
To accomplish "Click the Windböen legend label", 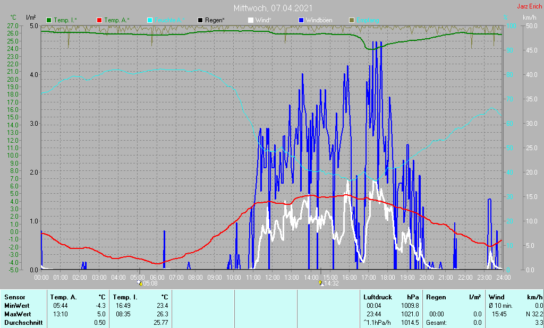I will click(x=319, y=20).
